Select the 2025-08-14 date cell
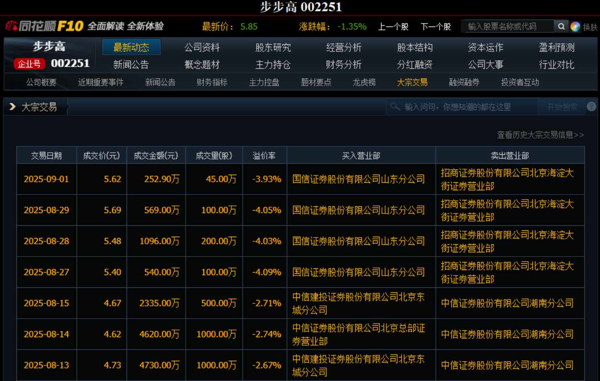This screenshot has width=600, height=381. click(46, 334)
